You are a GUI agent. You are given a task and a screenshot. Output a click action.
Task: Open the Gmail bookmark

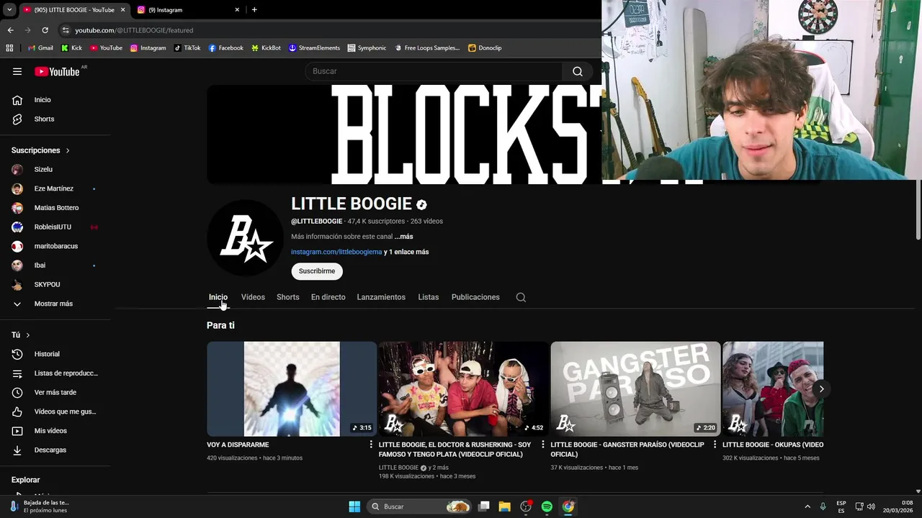[40, 48]
